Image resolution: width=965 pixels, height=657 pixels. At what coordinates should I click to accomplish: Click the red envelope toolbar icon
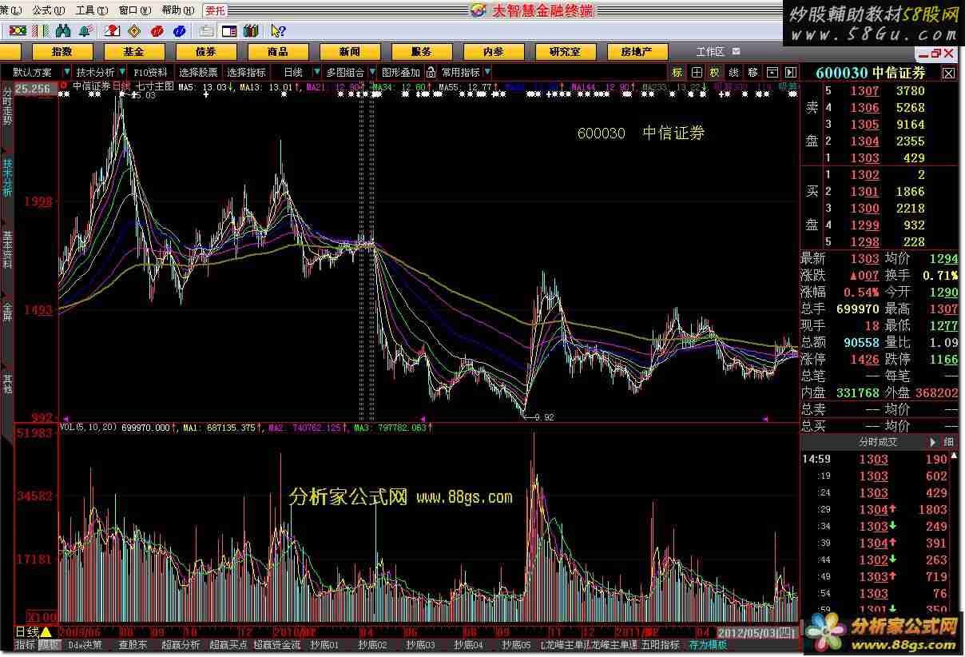113,31
